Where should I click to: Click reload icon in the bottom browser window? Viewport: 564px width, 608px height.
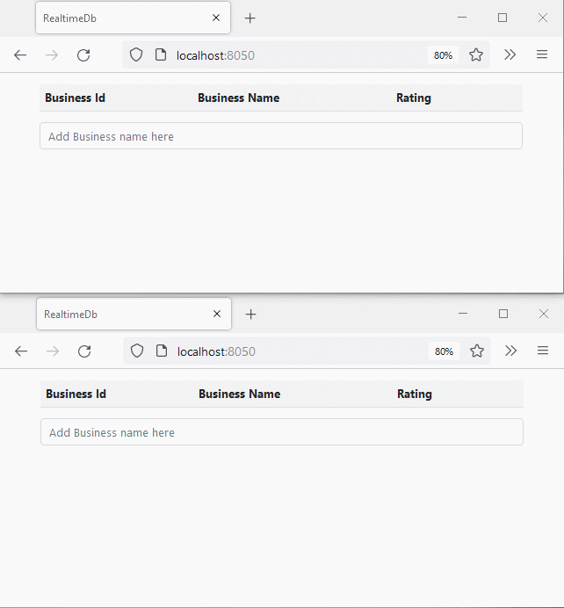point(84,351)
